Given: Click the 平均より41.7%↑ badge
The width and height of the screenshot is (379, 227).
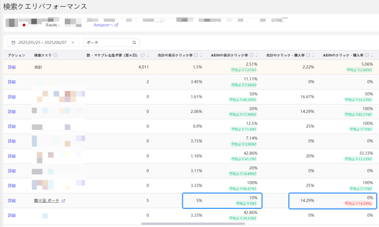Looking at the screenshot, I should coord(244,159).
